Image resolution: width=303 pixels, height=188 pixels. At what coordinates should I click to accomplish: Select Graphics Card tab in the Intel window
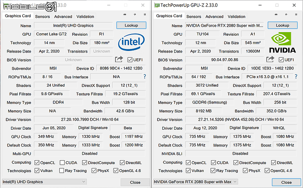click(x=18, y=16)
